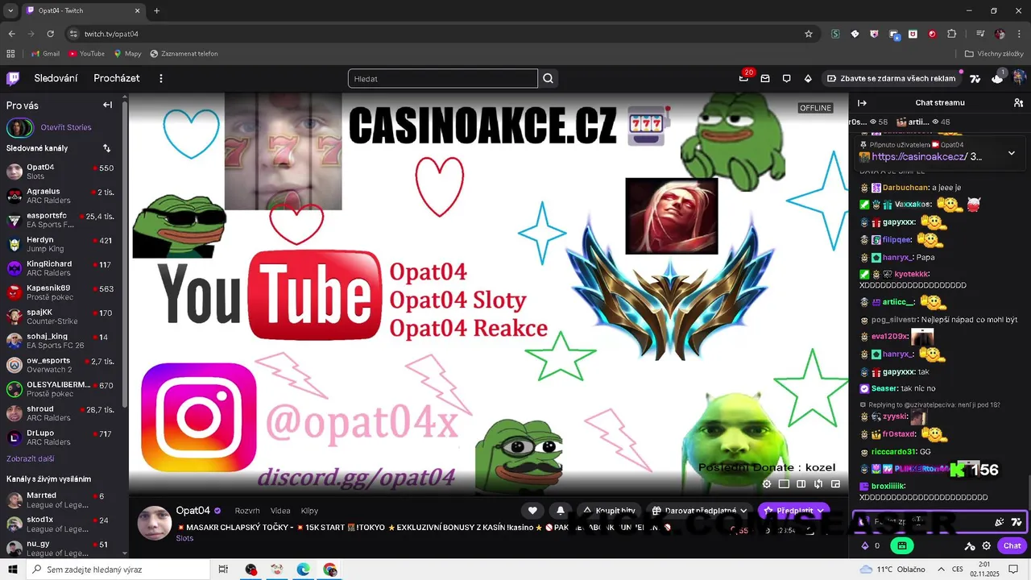The image size is (1031, 580).
Task: Open Windows Start menu
Action: coord(13,570)
